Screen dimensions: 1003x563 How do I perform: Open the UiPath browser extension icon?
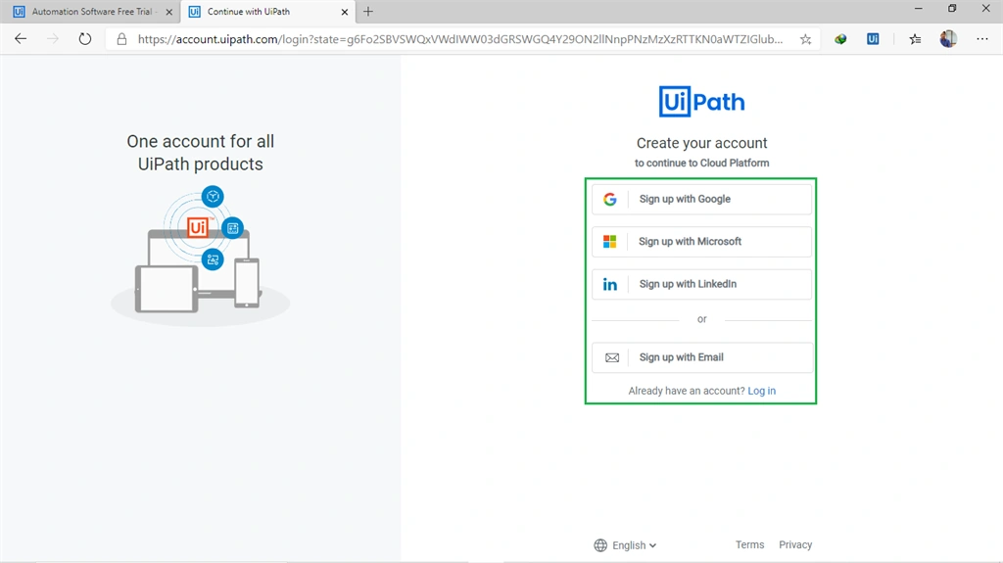tap(873, 39)
